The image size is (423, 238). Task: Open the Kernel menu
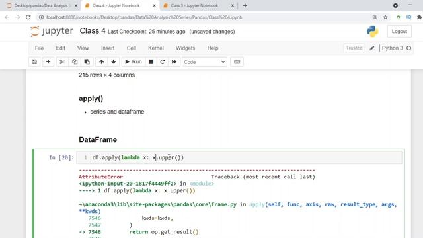pyautogui.click(x=156, y=48)
